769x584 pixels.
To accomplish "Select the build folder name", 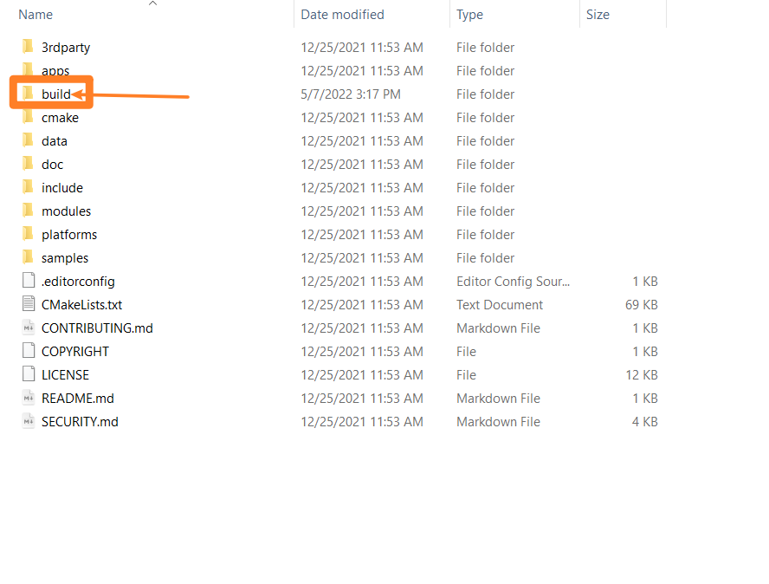I will [56, 94].
